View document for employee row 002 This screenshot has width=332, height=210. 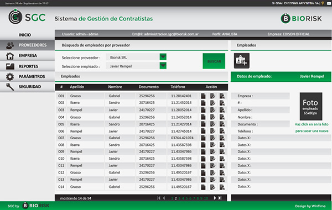tap(203, 103)
